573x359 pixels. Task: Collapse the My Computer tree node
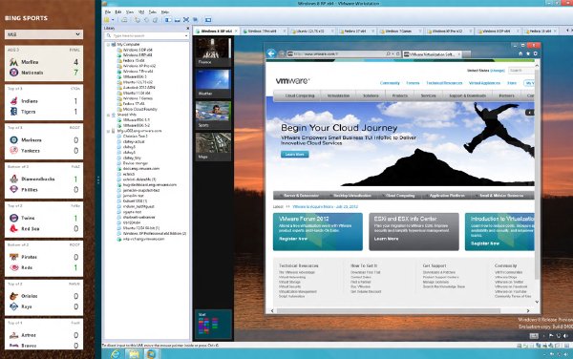point(109,45)
